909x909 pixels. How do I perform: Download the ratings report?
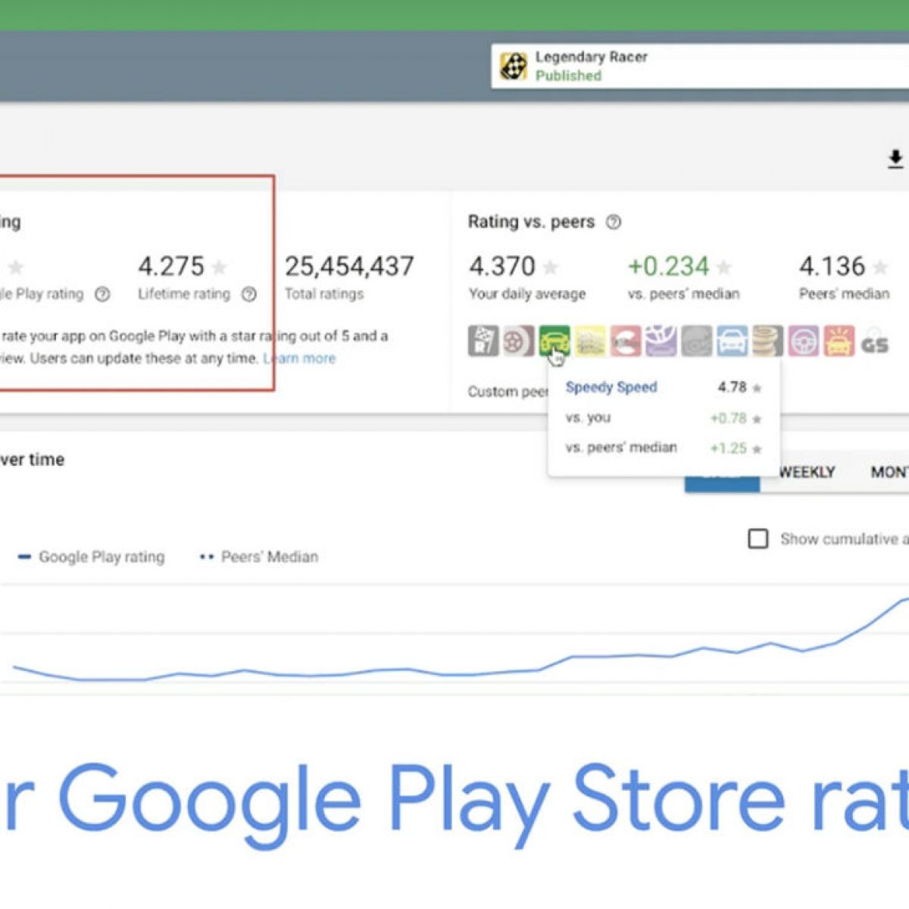[895, 159]
